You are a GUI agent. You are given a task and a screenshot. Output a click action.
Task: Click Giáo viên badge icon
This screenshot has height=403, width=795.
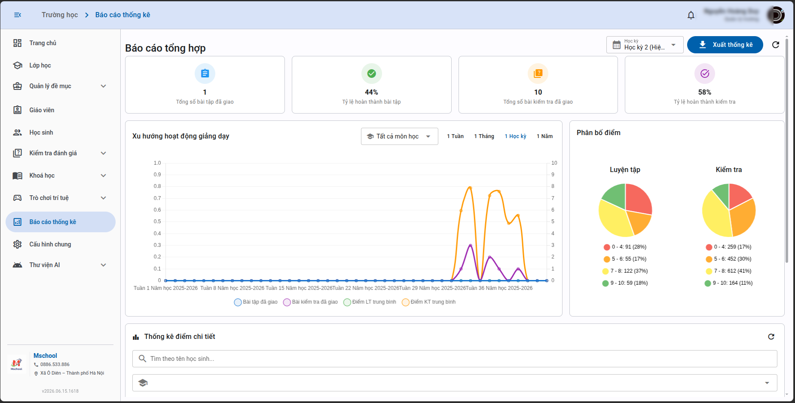point(18,110)
